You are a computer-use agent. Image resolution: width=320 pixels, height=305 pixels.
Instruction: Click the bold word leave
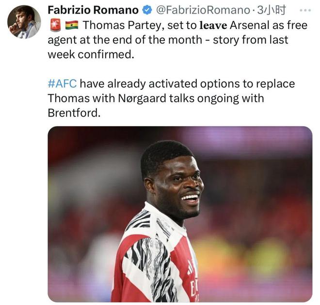(213, 26)
